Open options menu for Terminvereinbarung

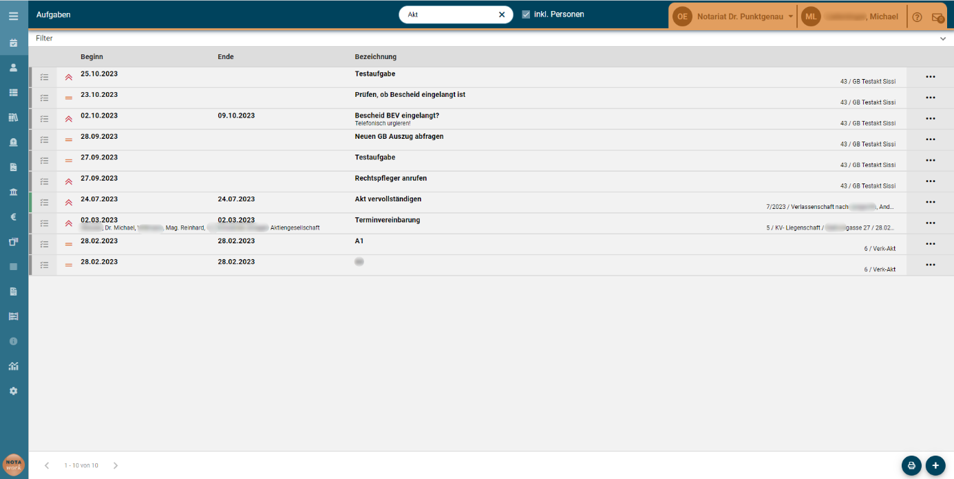tap(931, 223)
